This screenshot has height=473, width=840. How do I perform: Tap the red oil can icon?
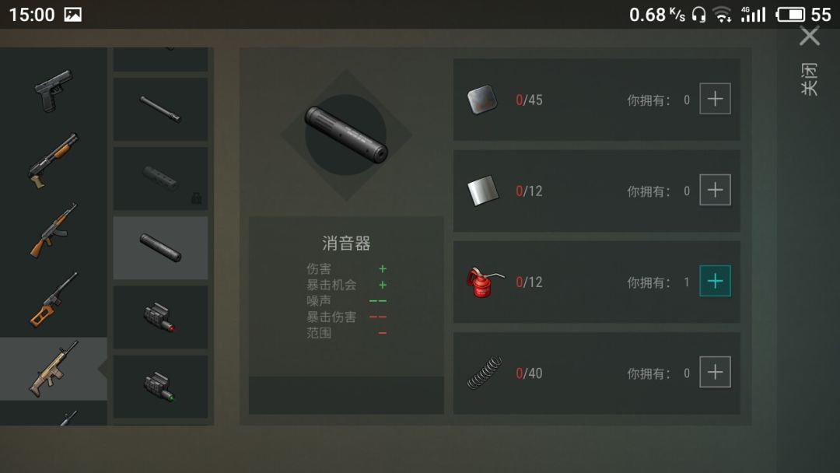(484, 282)
